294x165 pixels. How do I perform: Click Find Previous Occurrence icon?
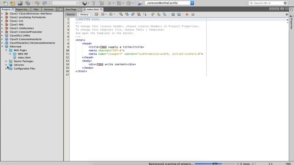(x=127, y=14)
